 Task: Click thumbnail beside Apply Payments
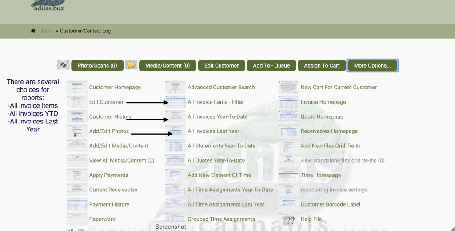(77, 175)
